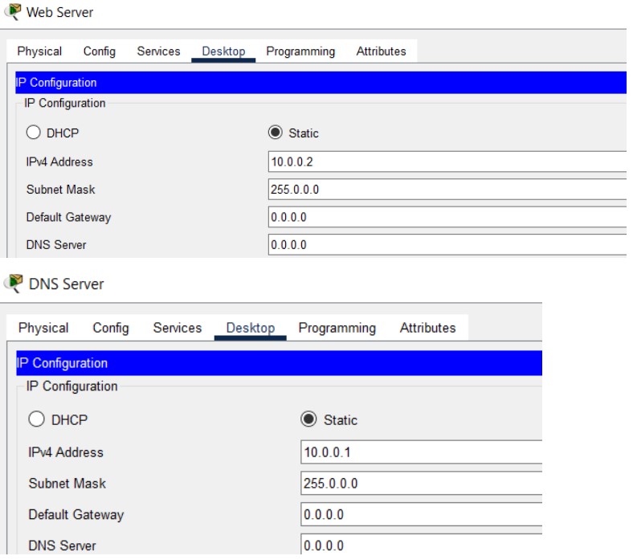Click 'Subnet Mask' label in DNS Server window
This screenshot has width=633, height=560.
point(67,484)
